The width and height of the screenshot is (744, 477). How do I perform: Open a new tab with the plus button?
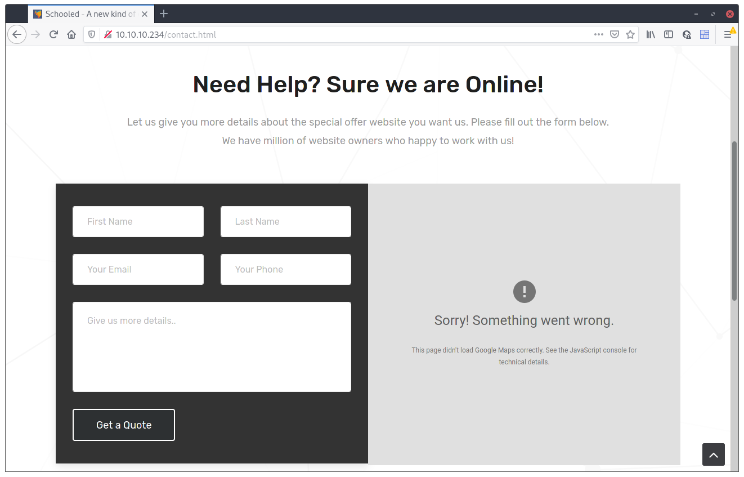(163, 14)
